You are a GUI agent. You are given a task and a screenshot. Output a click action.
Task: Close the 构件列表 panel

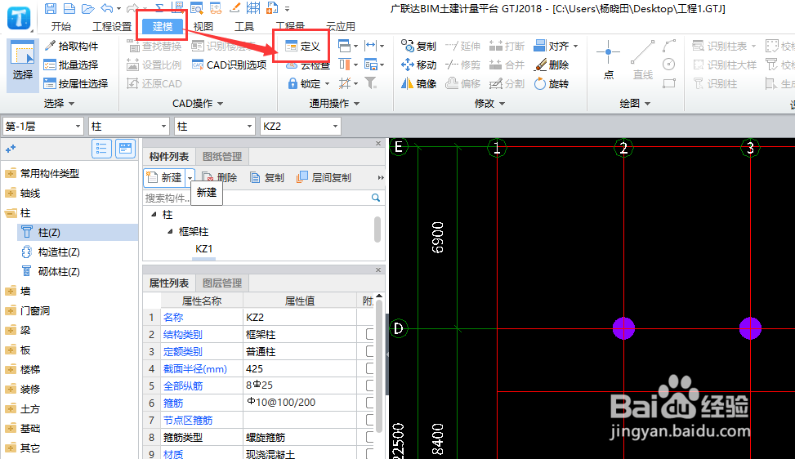(x=378, y=144)
